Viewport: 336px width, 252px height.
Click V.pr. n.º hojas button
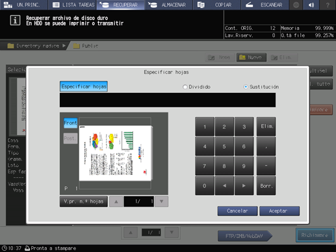84,201
